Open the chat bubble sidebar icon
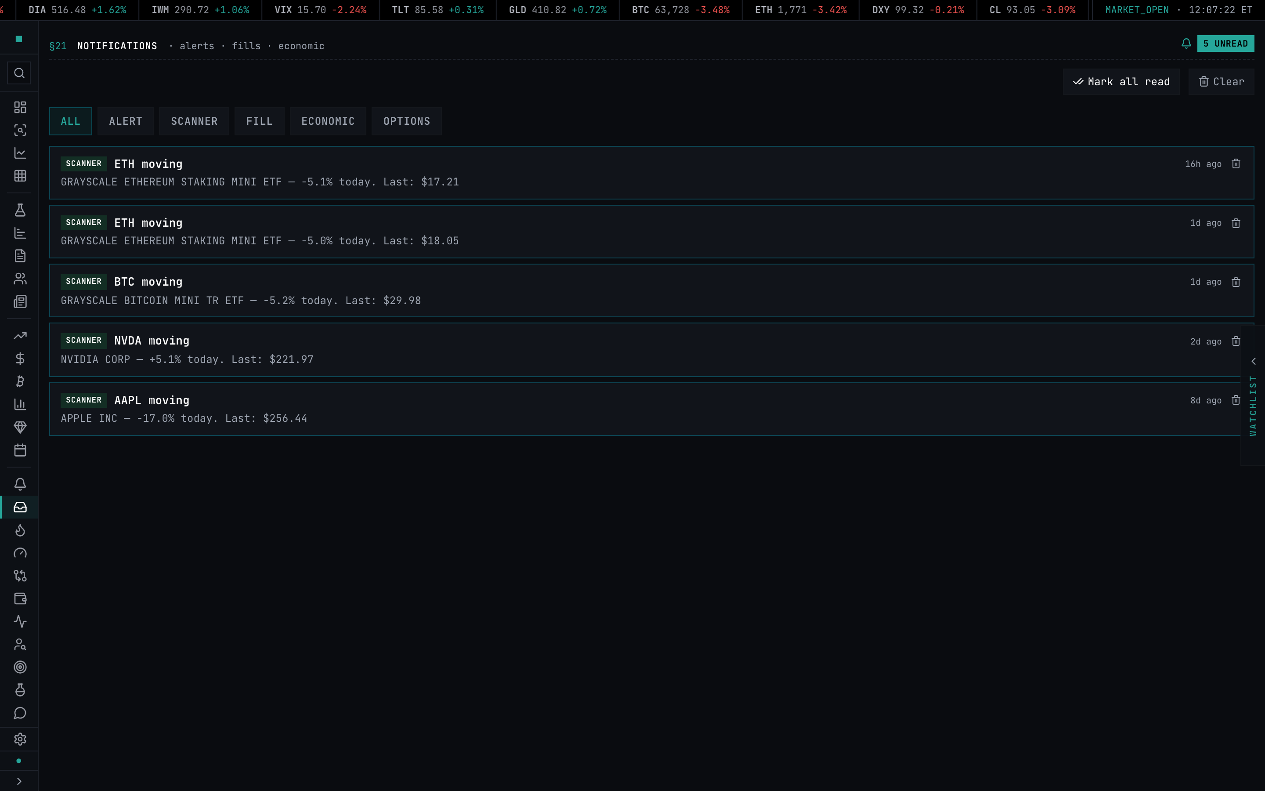This screenshot has height=791, width=1265. 20,713
